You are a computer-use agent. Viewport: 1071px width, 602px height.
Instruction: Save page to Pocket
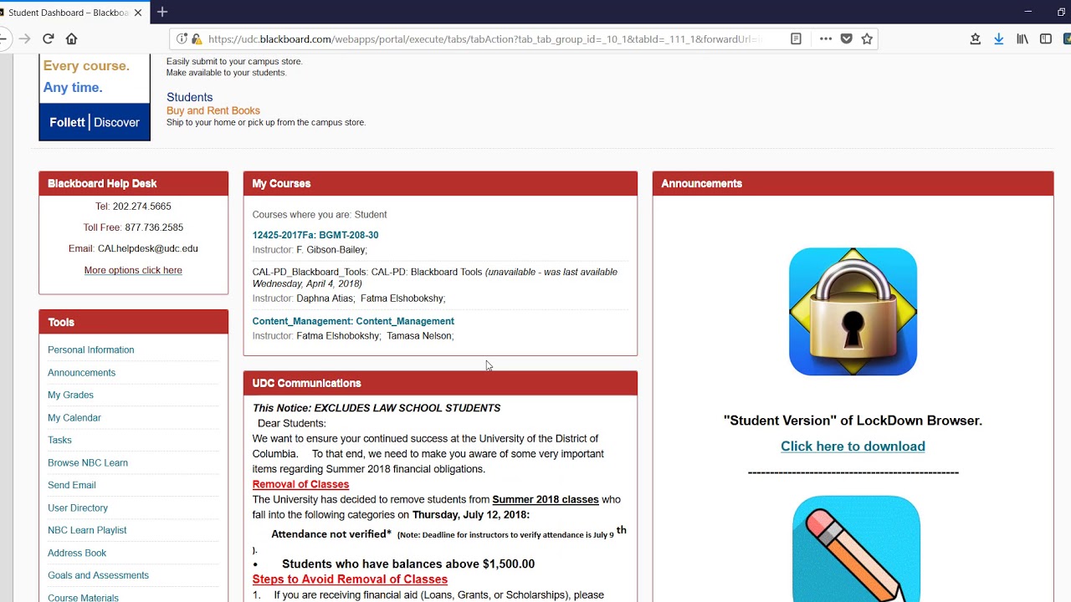[846, 38]
